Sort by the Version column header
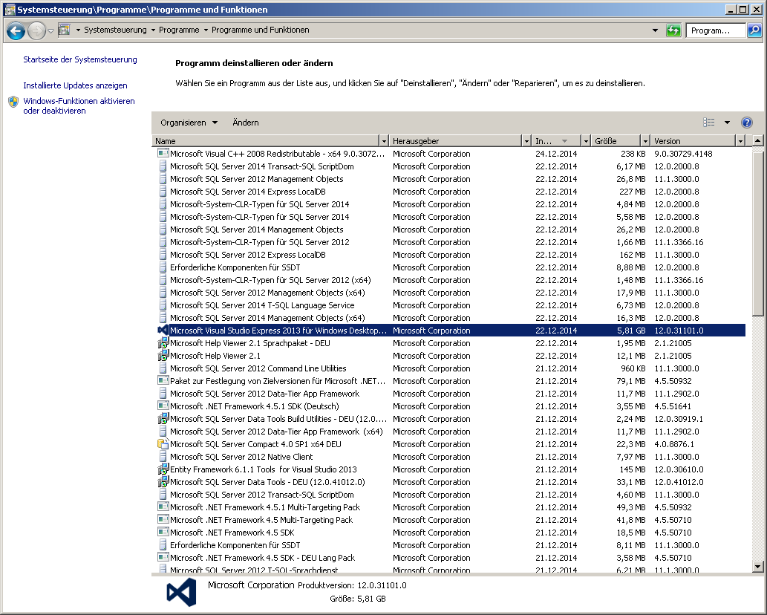This screenshot has width=767, height=615. 693,141
